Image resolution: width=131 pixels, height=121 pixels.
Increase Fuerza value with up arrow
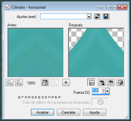coord(103,90)
